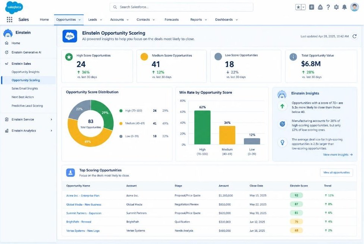Open Acme Inc. - Enterprise Plan opportunity

pos(83,196)
